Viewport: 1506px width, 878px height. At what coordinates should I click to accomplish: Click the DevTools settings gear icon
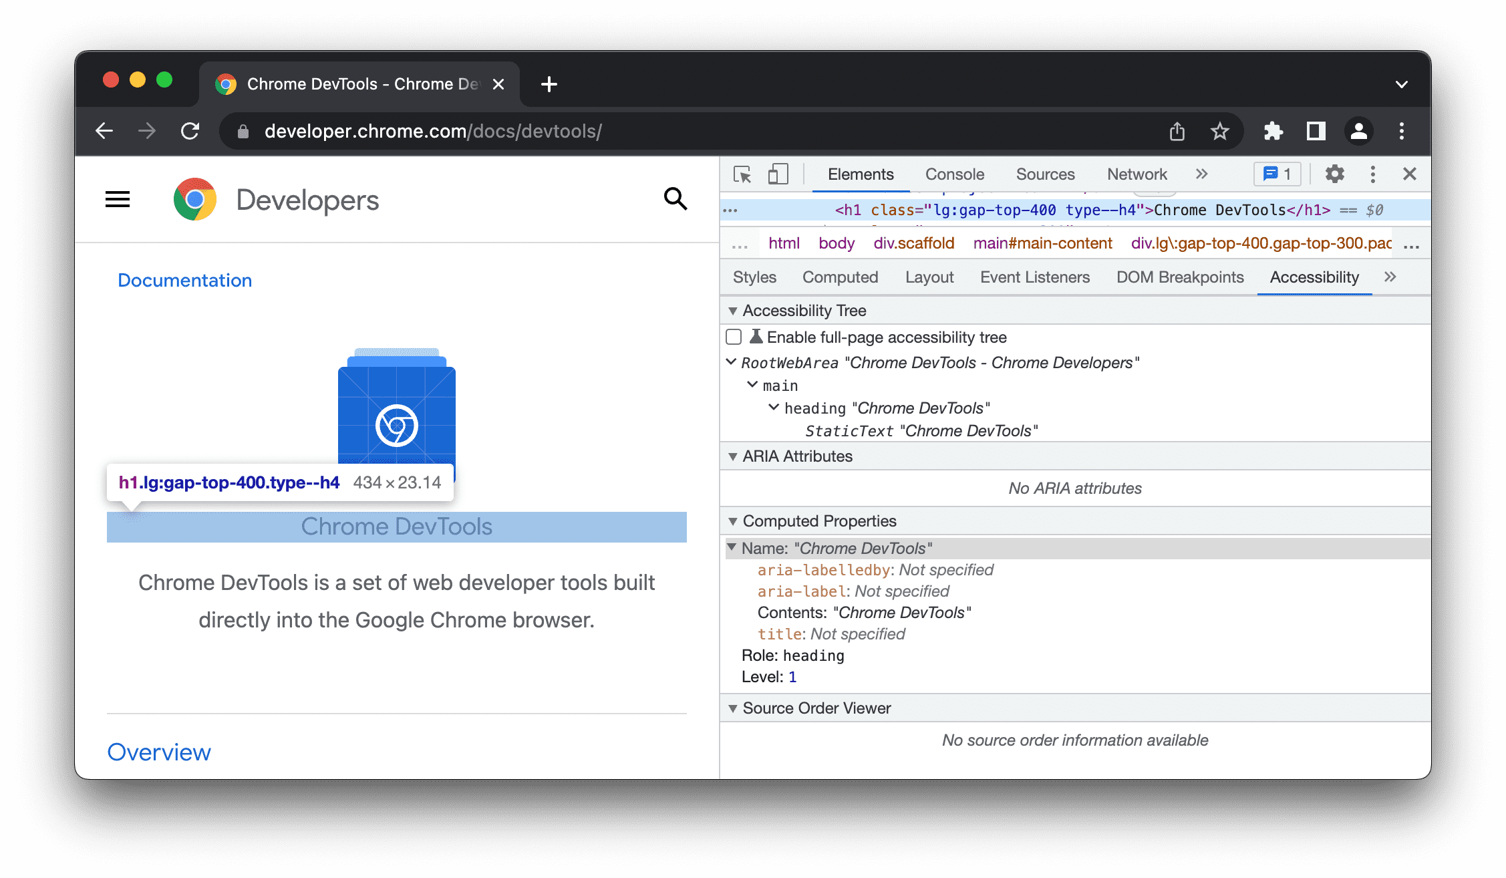point(1334,174)
